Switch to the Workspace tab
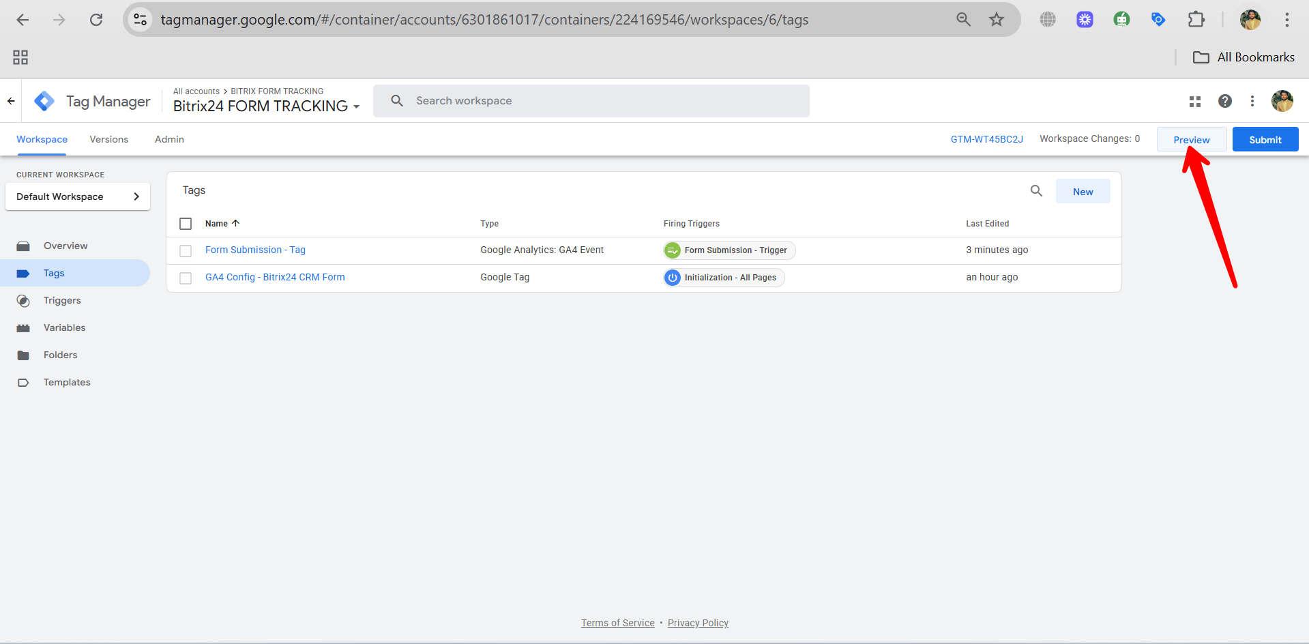The height and width of the screenshot is (644, 1309). 42,139
